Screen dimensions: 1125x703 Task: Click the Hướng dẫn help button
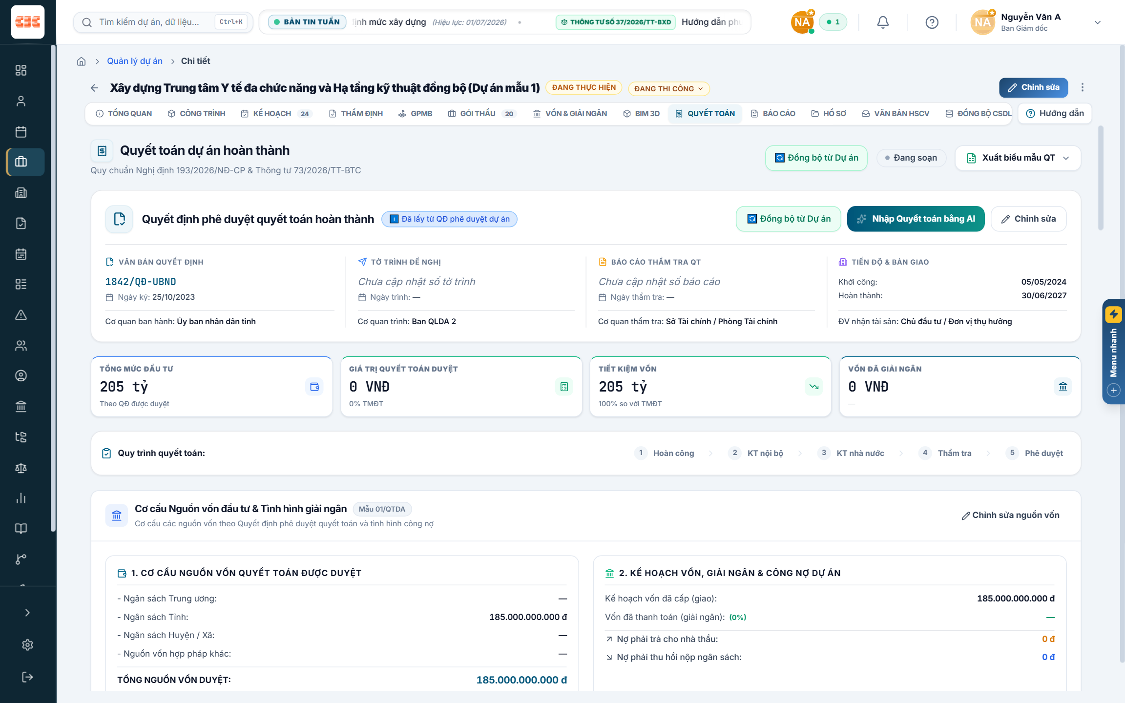[x=1055, y=113]
